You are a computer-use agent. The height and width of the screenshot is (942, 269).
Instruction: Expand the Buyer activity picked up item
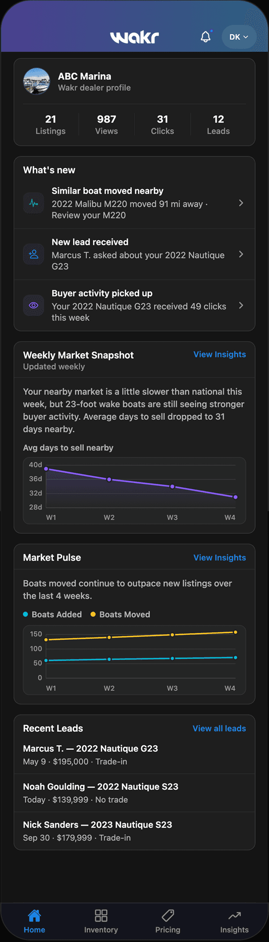coord(134,306)
